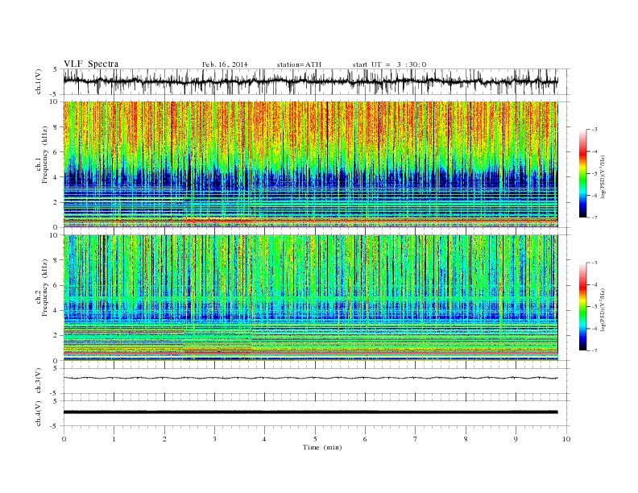Click the "-4" value on ch.2 colorbar
Image resolution: width=638 pixels, height=493 pixels.
tap(594, 284)
